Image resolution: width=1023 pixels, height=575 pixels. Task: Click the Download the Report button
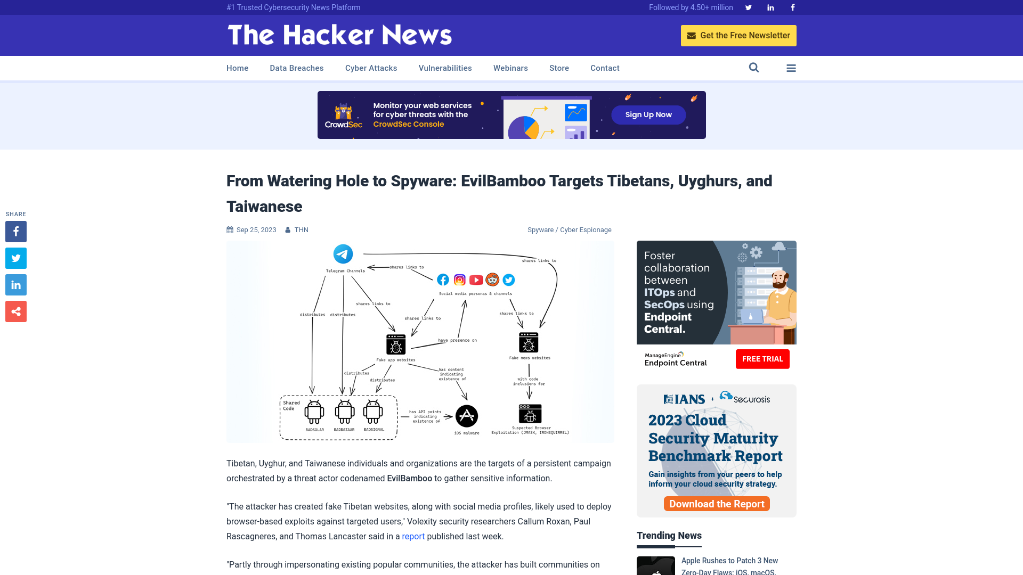(717, 503)
